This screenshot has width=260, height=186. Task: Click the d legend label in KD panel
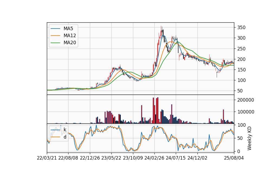65,137
